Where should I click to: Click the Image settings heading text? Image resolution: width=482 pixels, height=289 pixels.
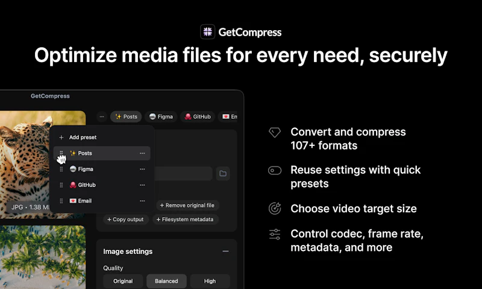128,252
